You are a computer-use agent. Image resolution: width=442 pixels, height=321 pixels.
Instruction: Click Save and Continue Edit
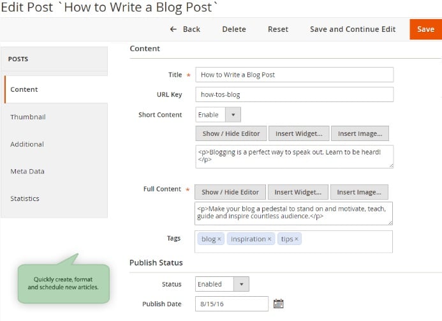pyautogui.click(x=353, y=29)
